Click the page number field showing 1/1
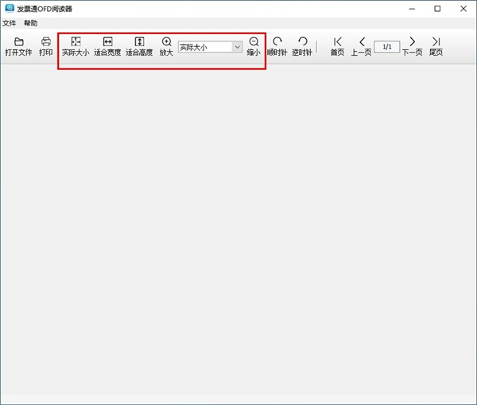 386,47
